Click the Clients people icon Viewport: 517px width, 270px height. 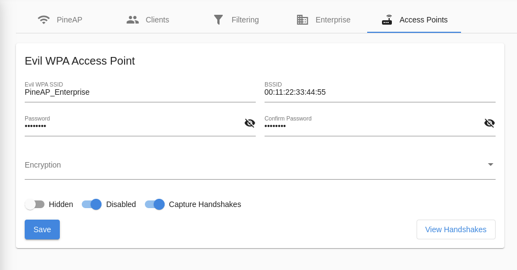133,20
